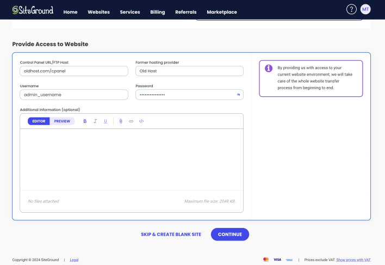Open the Billing menu item
The width and height of the screenshot is (385, 265).
coord(158,12)
